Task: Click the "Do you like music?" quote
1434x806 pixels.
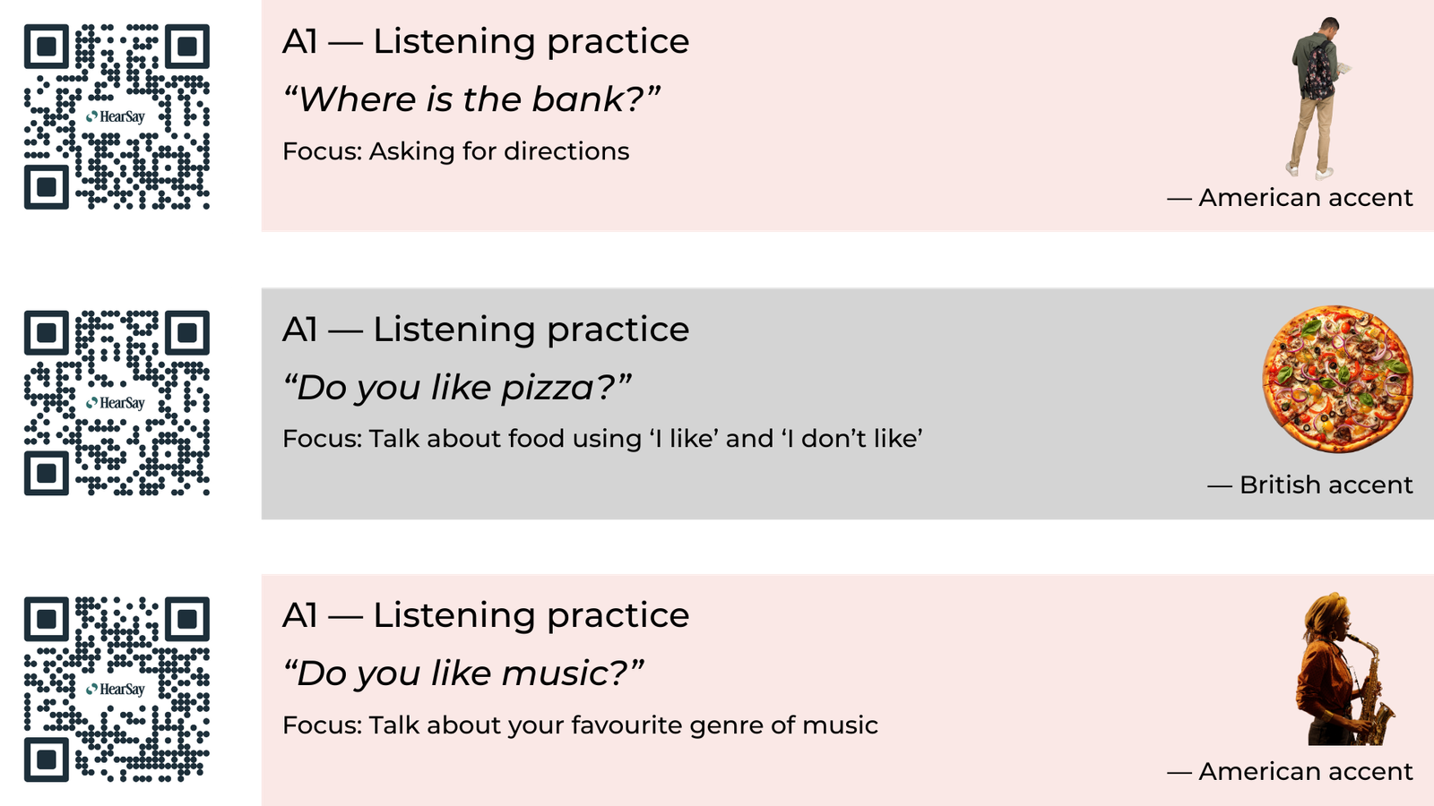Action: (x=463, y=673)
